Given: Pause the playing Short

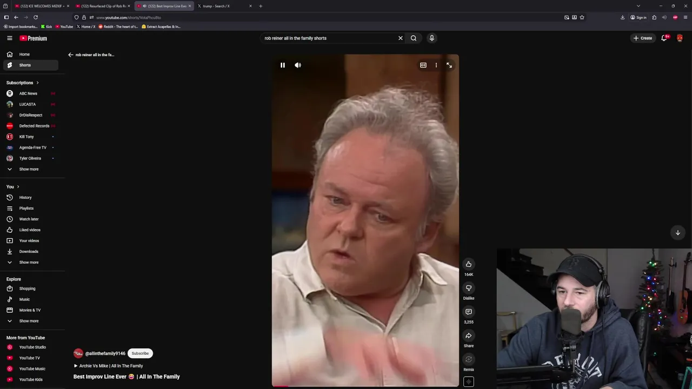Looking at the screenshot, I should (x=282, y=65).
